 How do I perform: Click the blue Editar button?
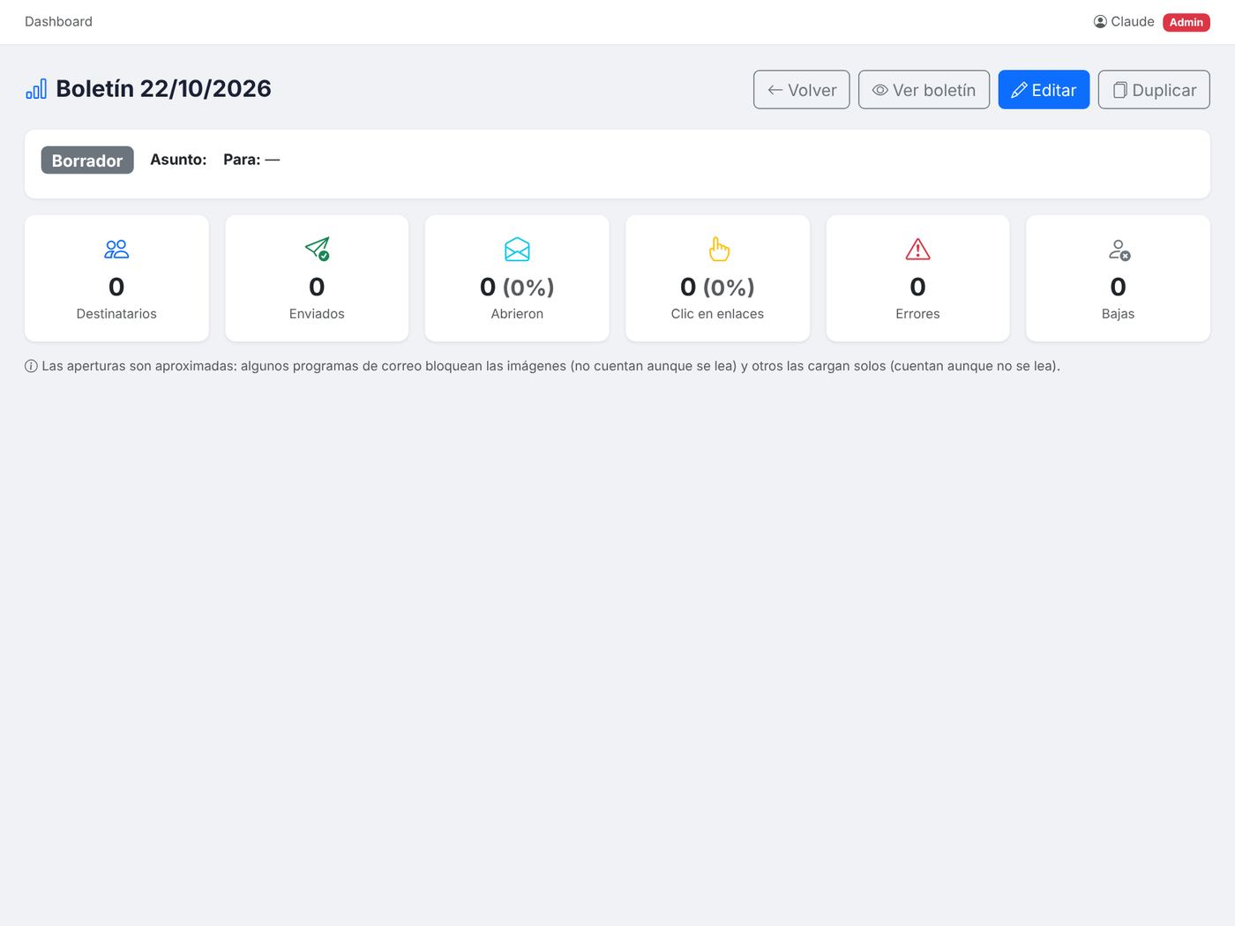pos(1044,90)
